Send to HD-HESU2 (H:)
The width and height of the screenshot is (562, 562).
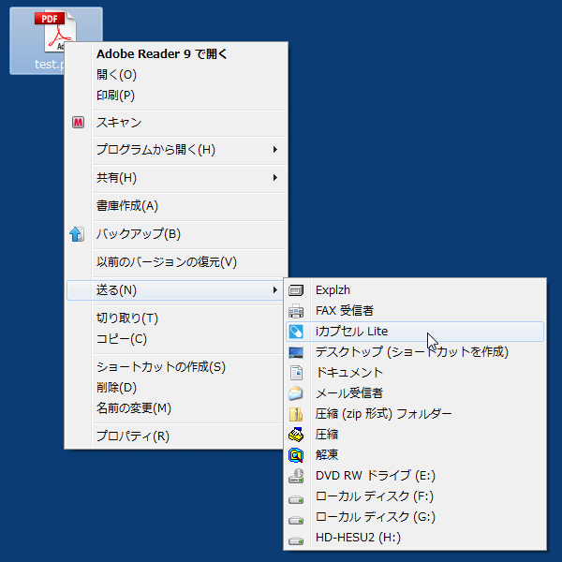415,538
